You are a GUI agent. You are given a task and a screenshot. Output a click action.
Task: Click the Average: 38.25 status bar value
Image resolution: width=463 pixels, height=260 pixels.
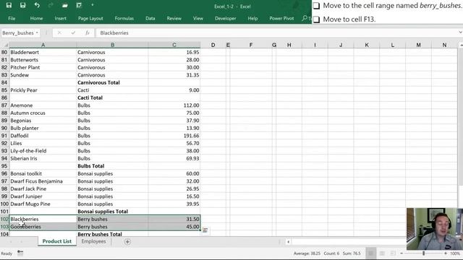click(x=307, y=253)
